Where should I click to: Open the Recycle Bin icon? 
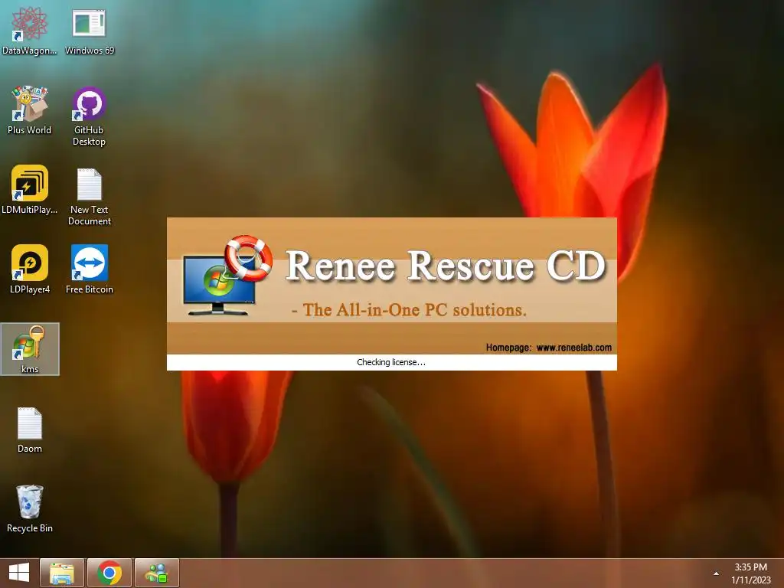(30, 508)
